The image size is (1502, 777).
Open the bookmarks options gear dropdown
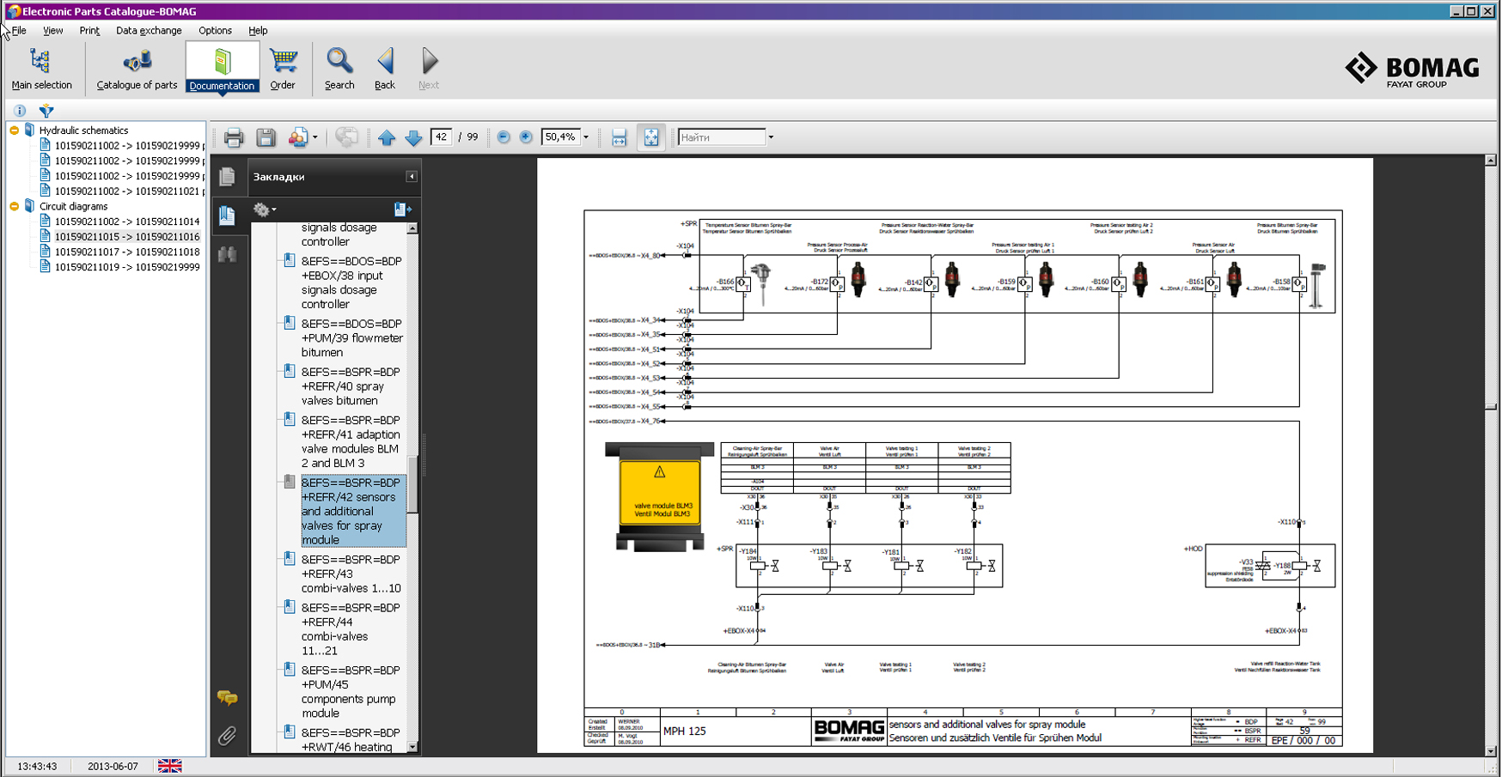click(265, 209)
